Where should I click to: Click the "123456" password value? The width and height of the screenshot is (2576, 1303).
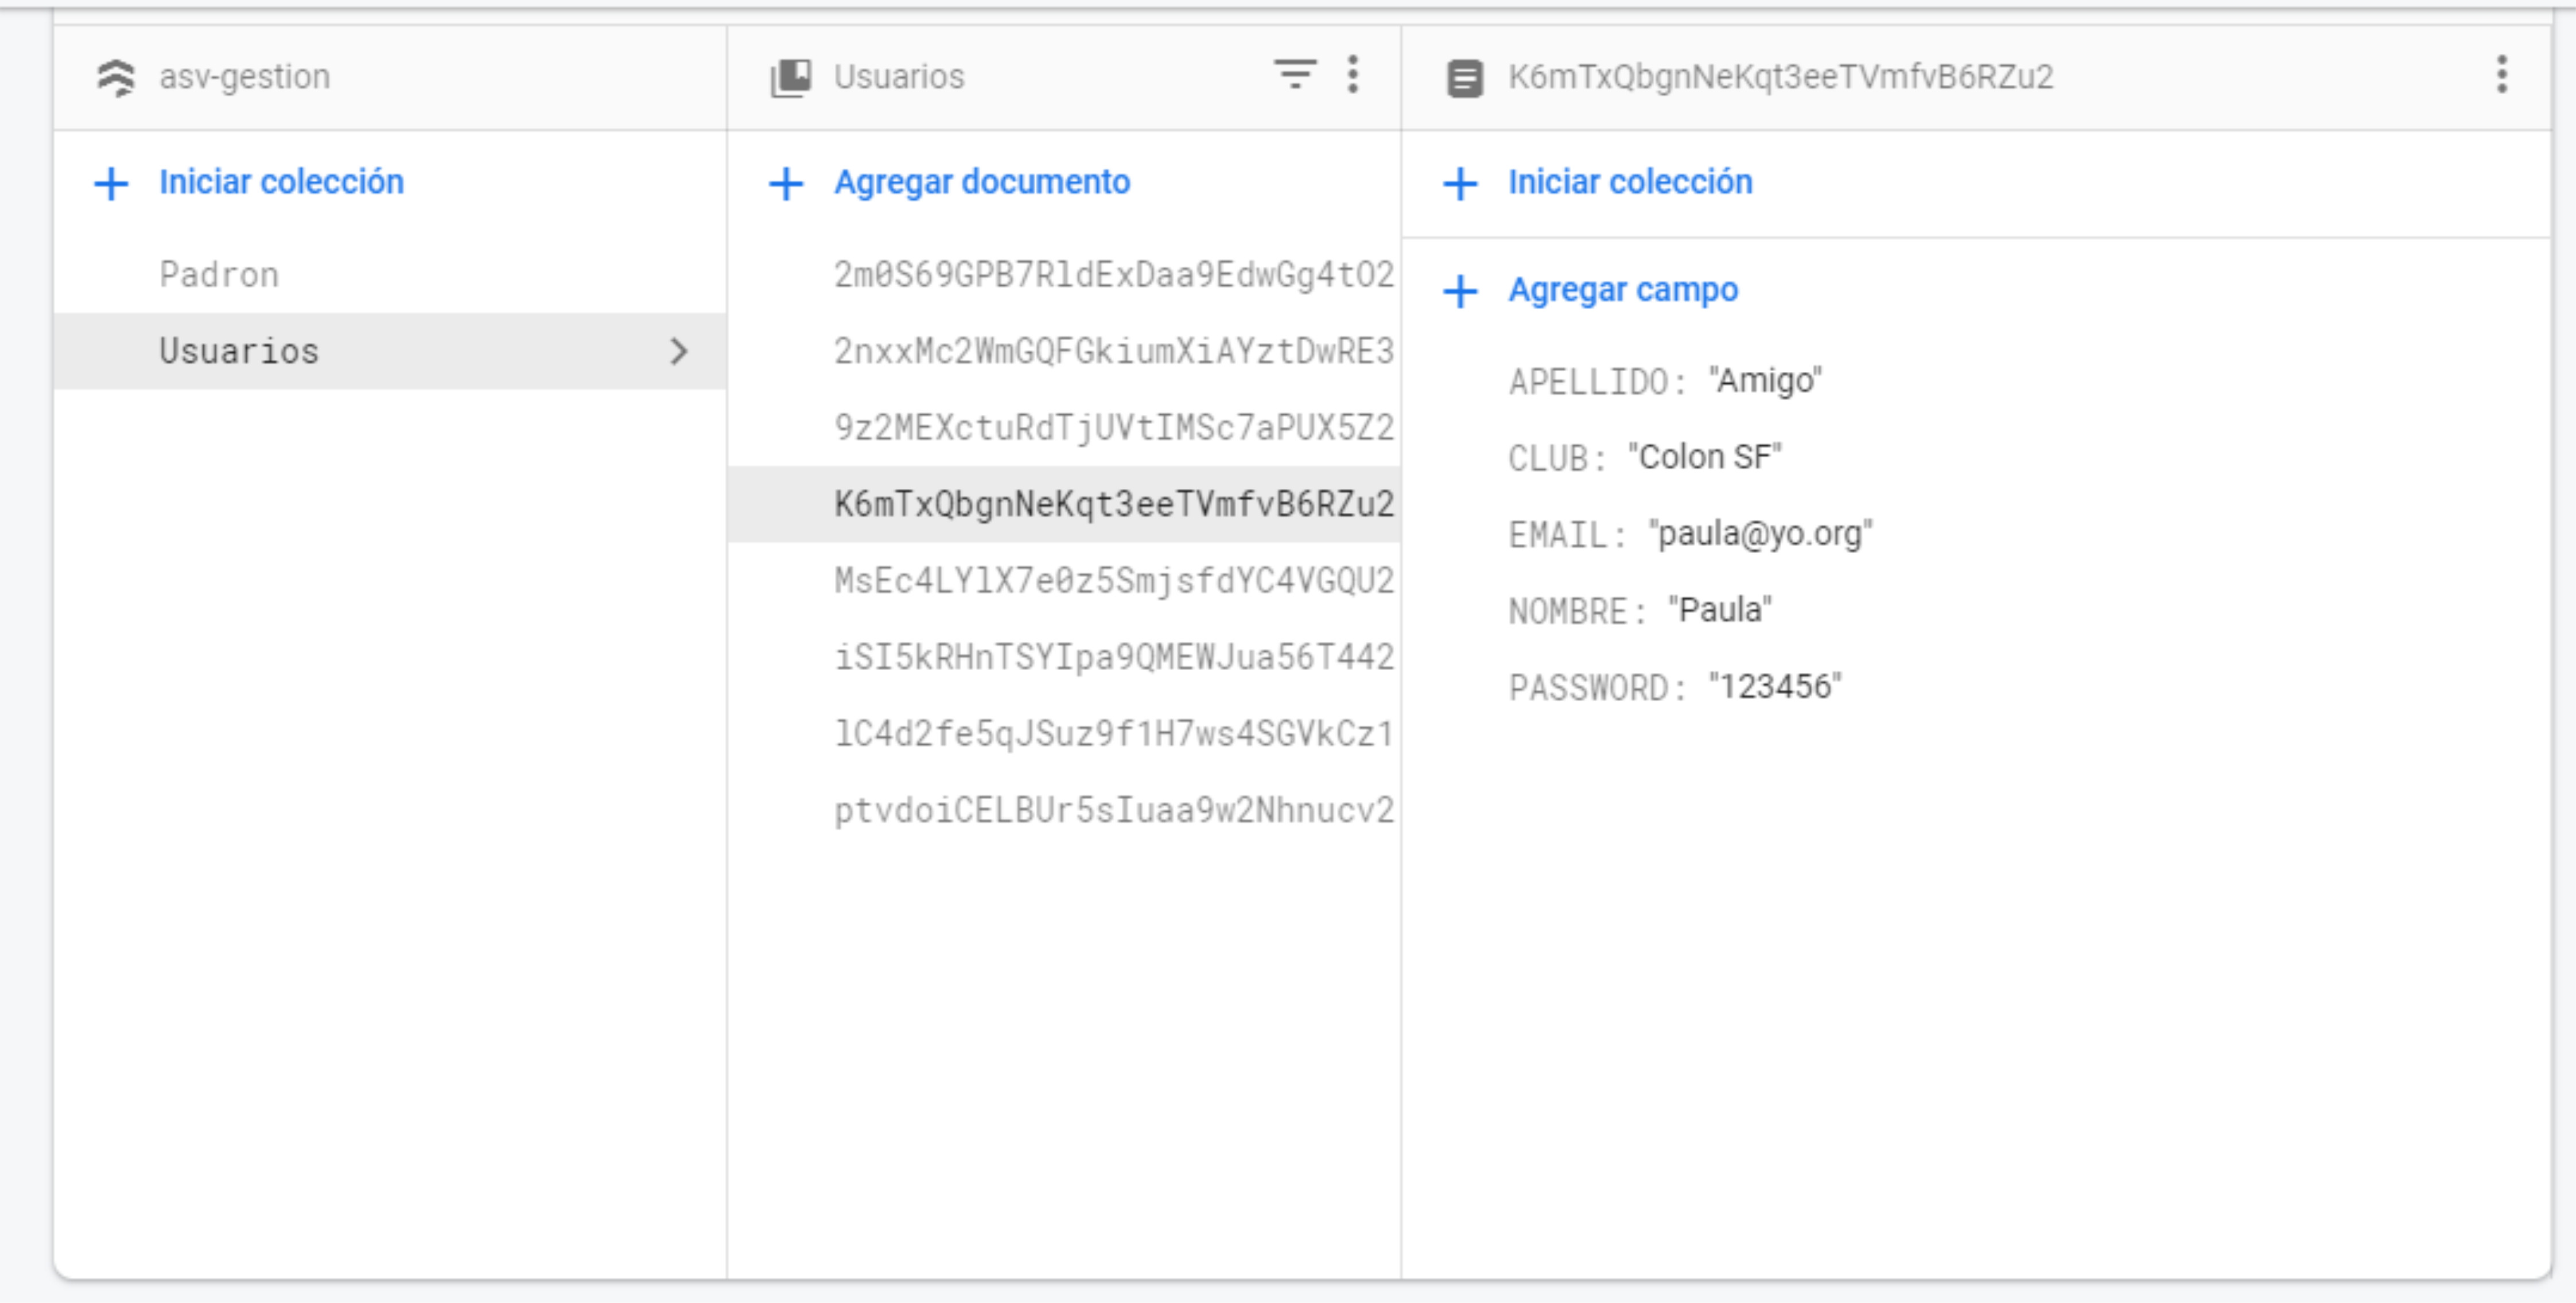click(x=1775, y=687)
